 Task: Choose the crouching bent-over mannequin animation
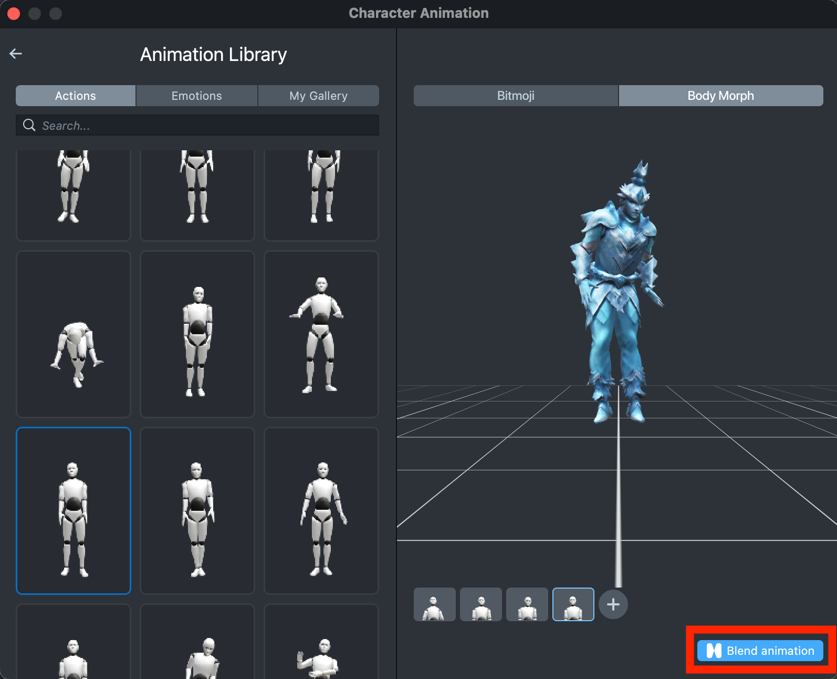[x=74, y=334]
